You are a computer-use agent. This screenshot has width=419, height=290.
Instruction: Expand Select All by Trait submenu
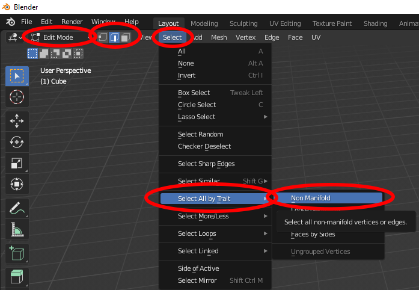tap(215, 199)
